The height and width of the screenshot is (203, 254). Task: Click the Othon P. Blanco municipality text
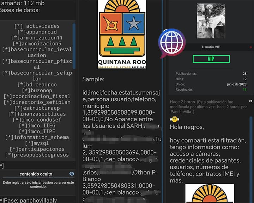[119, 176]
